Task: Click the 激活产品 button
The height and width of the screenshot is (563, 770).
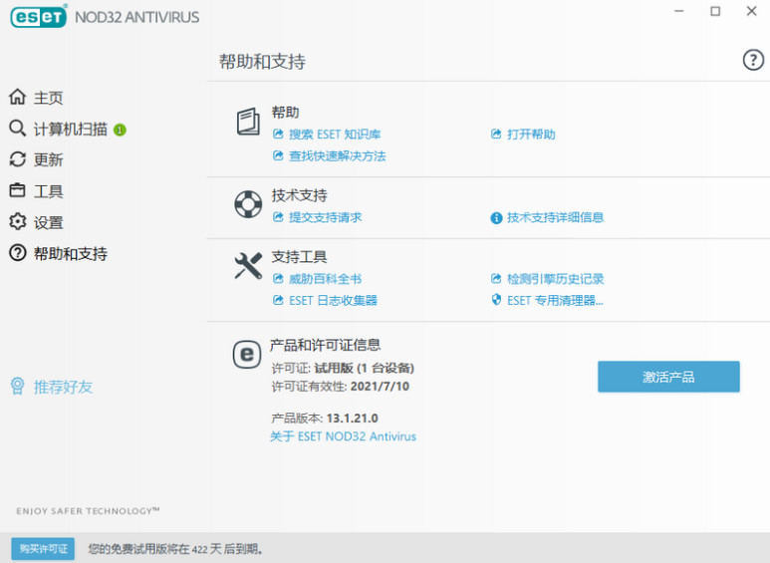Action: [668, 377]
